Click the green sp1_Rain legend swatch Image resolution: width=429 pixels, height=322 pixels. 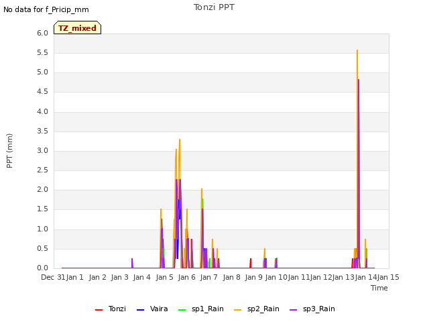[x=182, y=310]
